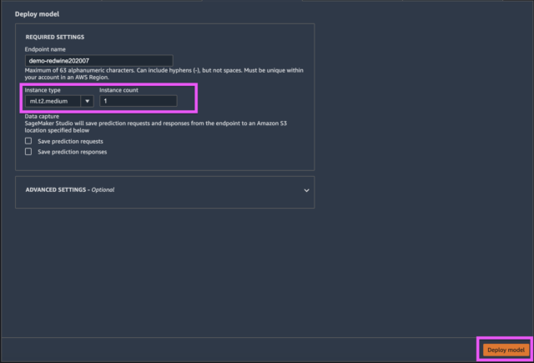The image size is (534, 363).
Task: Enable Save prediction responses checkbox
Action: pos(28,152)
